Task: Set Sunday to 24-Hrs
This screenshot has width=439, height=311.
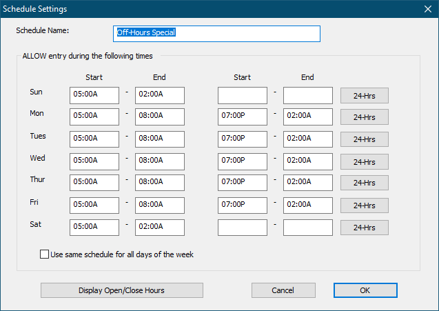Action: click(x=364, y=96)
